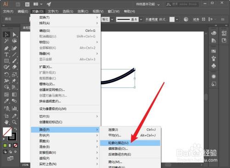Select the Shape Builder tool
The width and height of the screenshot is (230, 168).
point(6,87)
